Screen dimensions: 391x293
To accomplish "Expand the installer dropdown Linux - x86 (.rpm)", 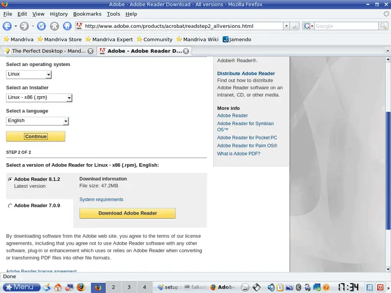I will point(39,98).
